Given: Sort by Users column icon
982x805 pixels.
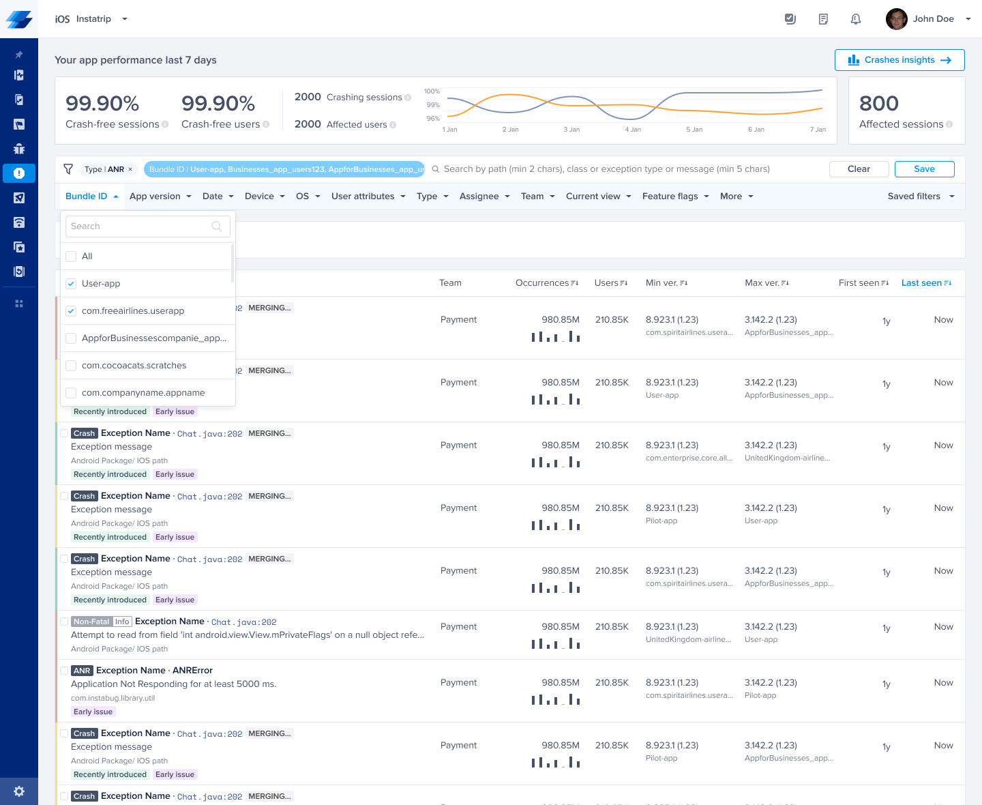Looking at the screenshot, I should click(624, 283).
